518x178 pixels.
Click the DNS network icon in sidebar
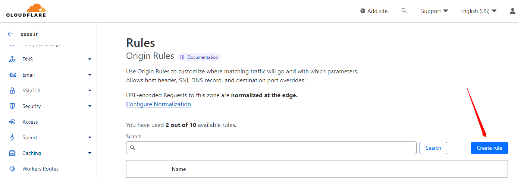12,59
